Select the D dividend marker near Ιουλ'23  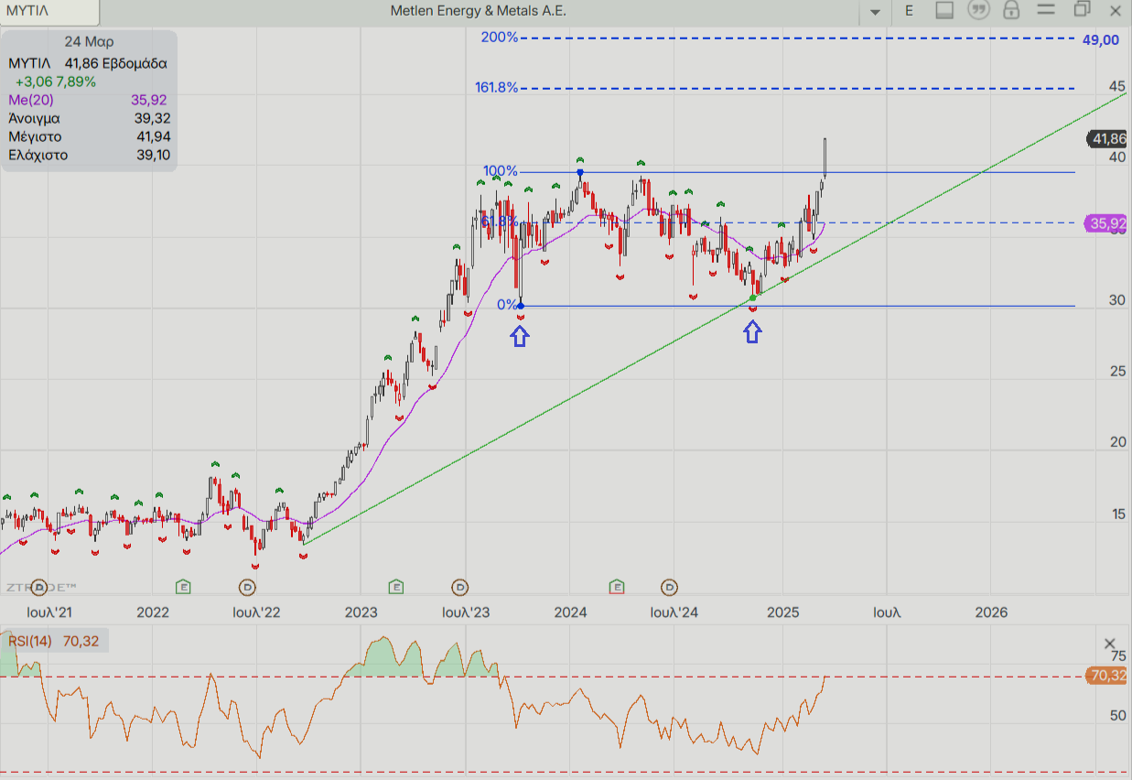(x=460, y=586)
